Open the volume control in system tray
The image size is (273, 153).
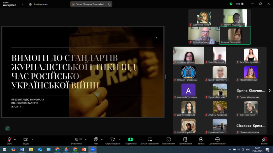click(x=238, y=149)
